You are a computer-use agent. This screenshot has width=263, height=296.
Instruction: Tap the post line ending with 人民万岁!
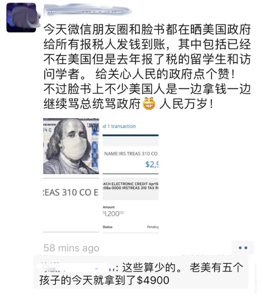(128, 104)
